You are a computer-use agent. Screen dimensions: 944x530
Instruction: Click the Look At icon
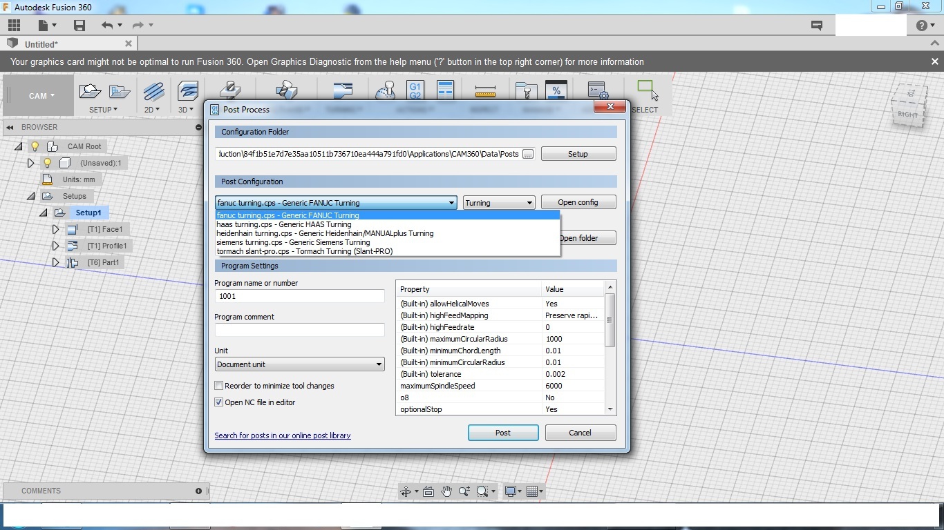click(428, 491)
